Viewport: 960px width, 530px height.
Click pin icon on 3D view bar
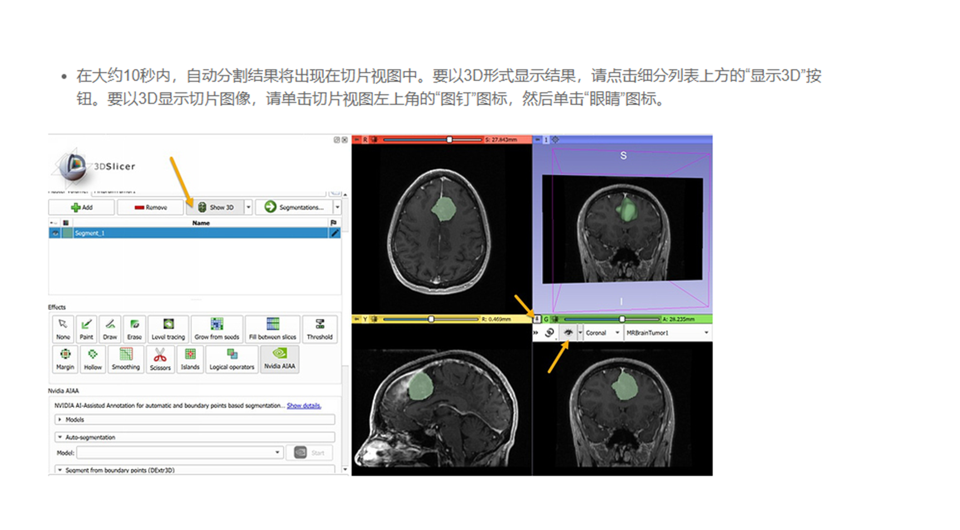click(538, 140)
